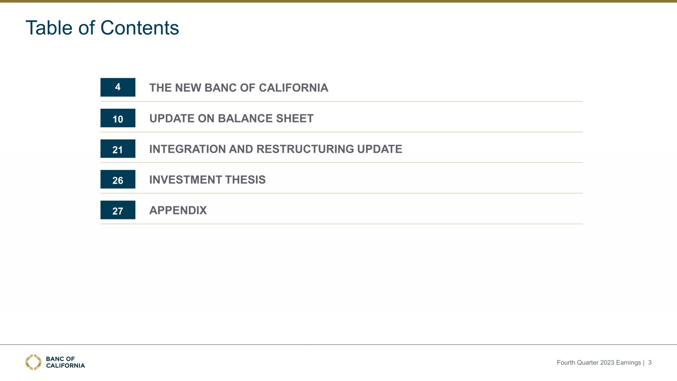
Task: Select the page 10 number box
Action: [x=118, y=118]
